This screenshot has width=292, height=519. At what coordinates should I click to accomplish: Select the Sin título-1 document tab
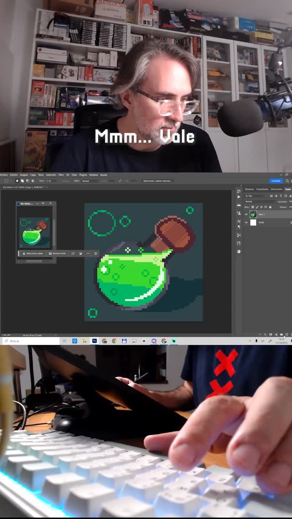point(24,187)
